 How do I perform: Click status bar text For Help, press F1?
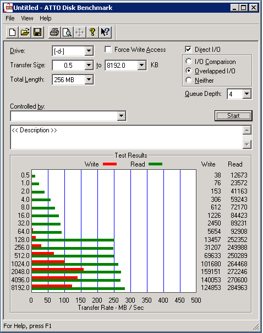click(28, 326)
